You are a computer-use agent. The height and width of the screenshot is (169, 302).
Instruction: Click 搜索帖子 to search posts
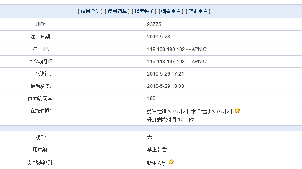click(144, 11)
